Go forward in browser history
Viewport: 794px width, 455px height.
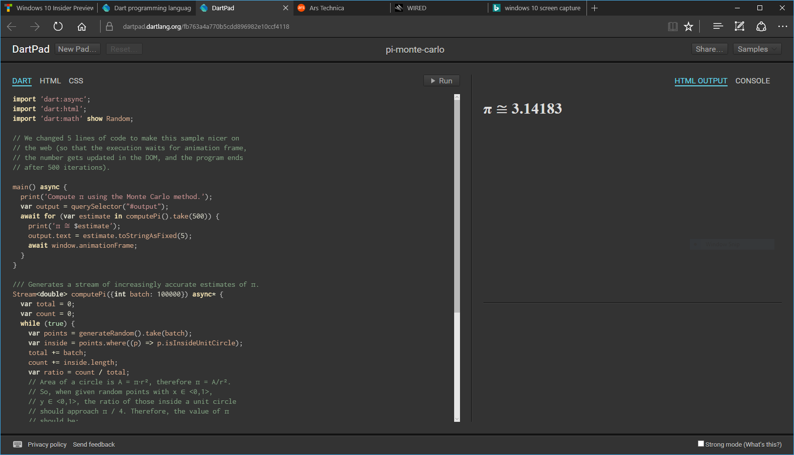click(35, 27)
